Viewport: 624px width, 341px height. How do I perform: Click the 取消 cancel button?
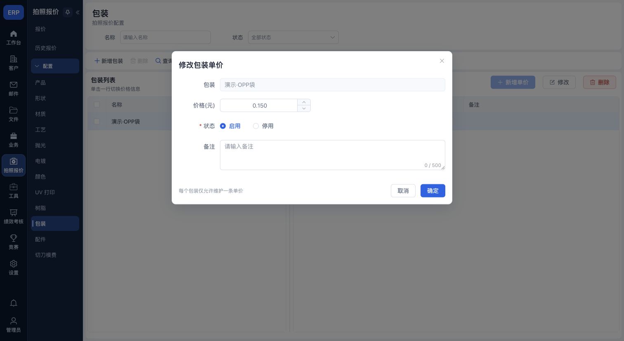tap(403, 190)
